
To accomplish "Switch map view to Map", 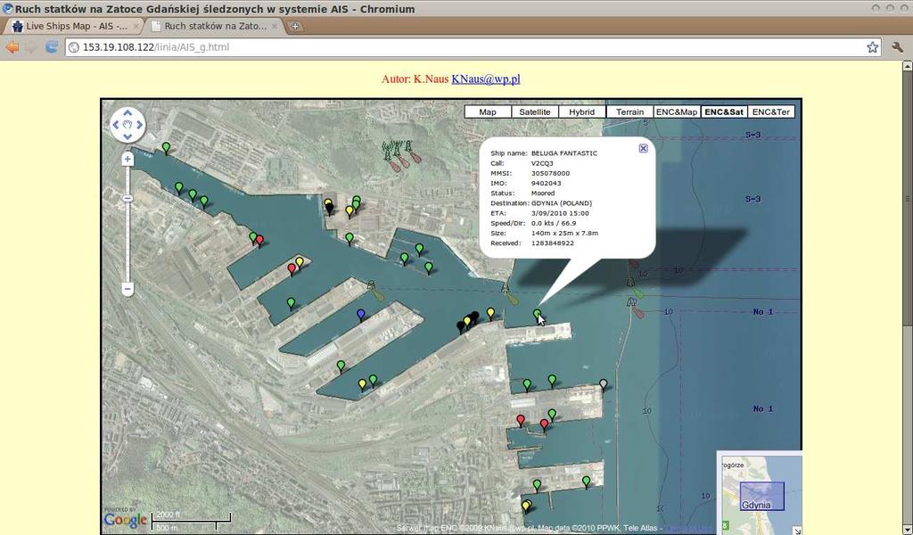I will point(488,111).
